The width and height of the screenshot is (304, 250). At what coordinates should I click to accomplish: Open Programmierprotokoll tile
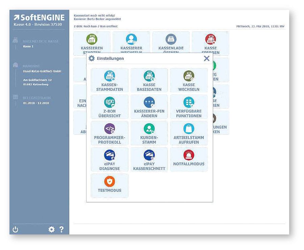coord(109,133)
